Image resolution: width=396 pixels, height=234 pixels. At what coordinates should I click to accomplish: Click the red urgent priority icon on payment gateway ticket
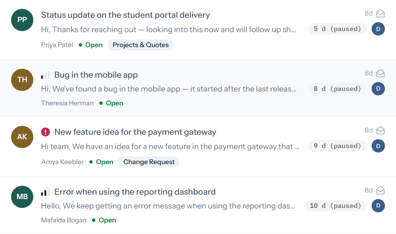click(x=45, y=132)
